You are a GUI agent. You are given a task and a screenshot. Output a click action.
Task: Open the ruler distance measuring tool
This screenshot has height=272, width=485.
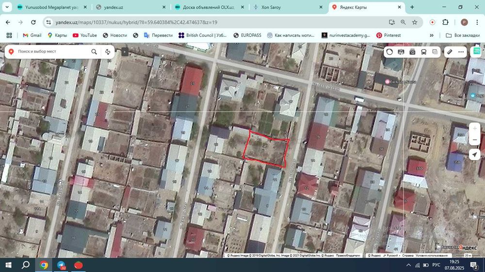point(450,52)
